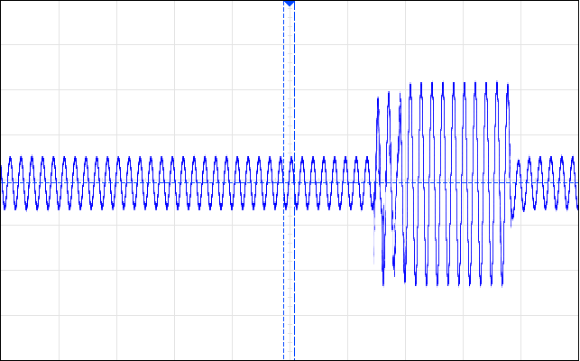Click the blue trigger position marker triangle
Viewport: 580px width, 361px height.
(290, 4)
